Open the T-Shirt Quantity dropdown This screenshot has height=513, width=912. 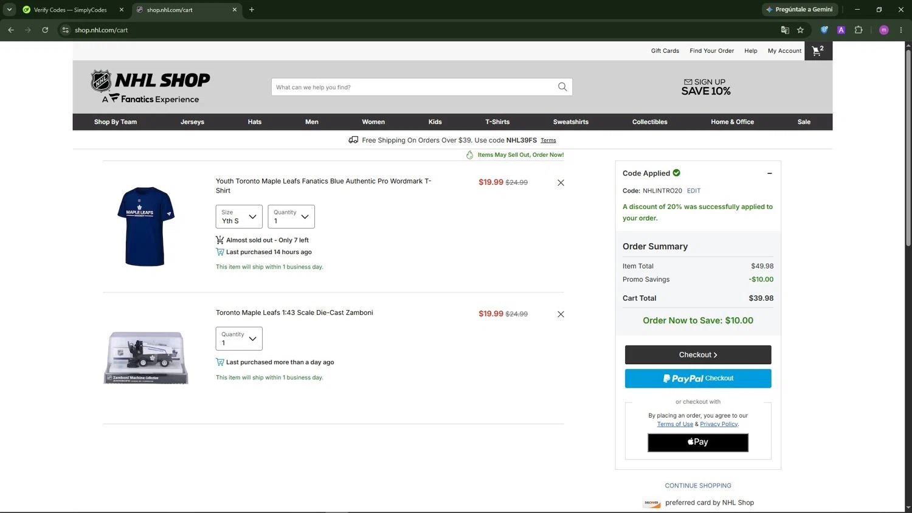(291, 217)
